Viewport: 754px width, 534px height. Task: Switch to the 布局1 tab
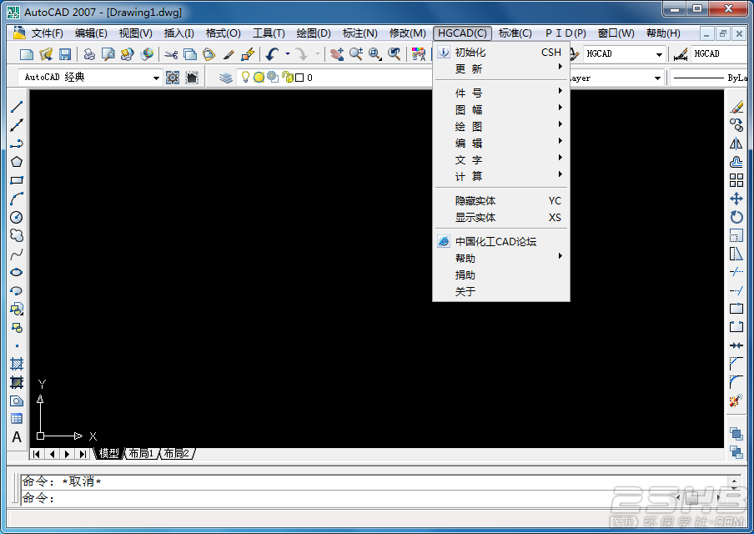141,453
